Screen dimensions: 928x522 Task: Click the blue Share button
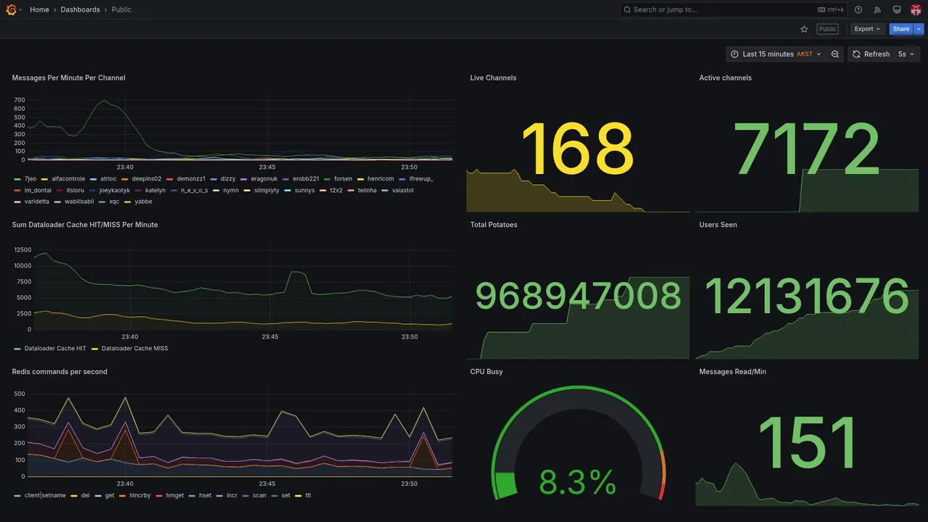point(901,29)
